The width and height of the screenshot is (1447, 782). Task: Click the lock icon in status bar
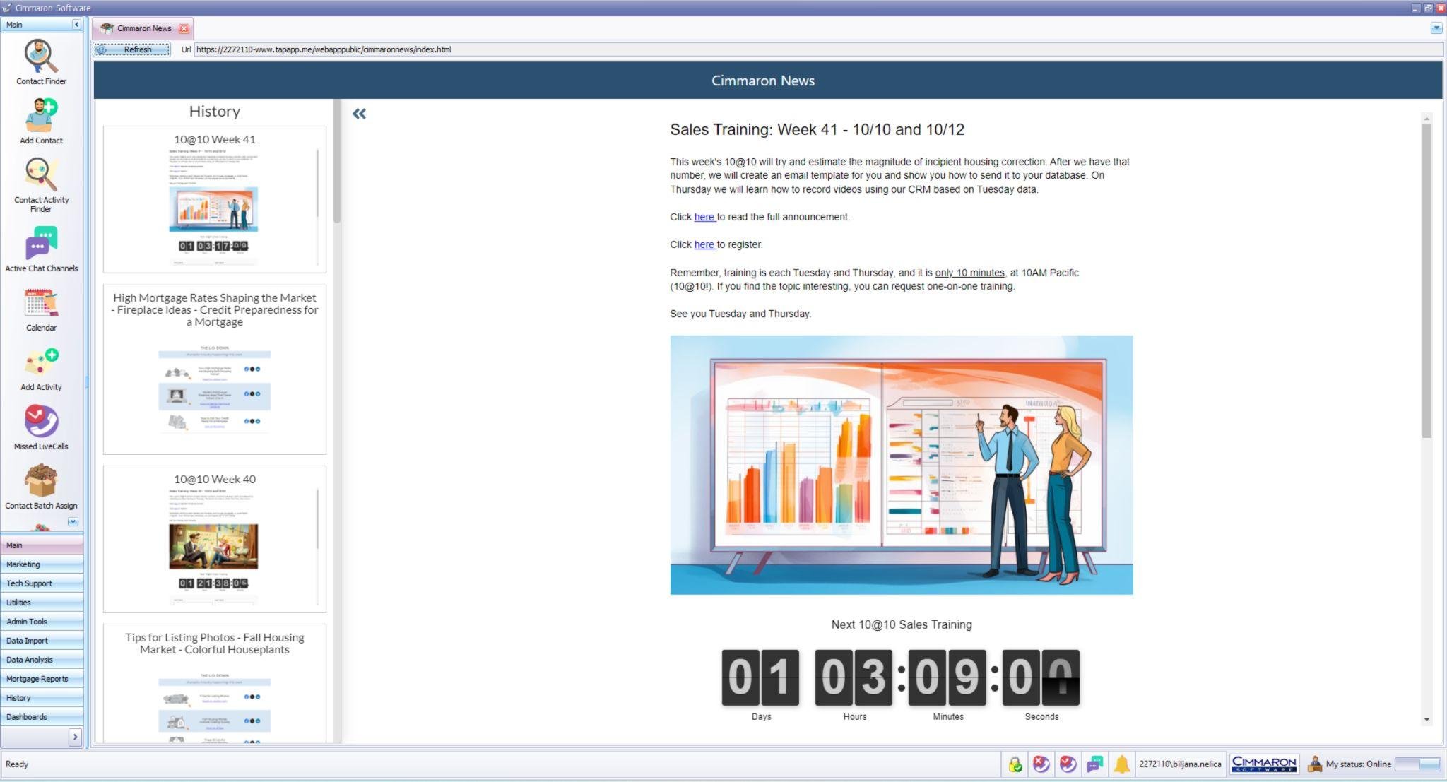click(x=1015, y=764)
